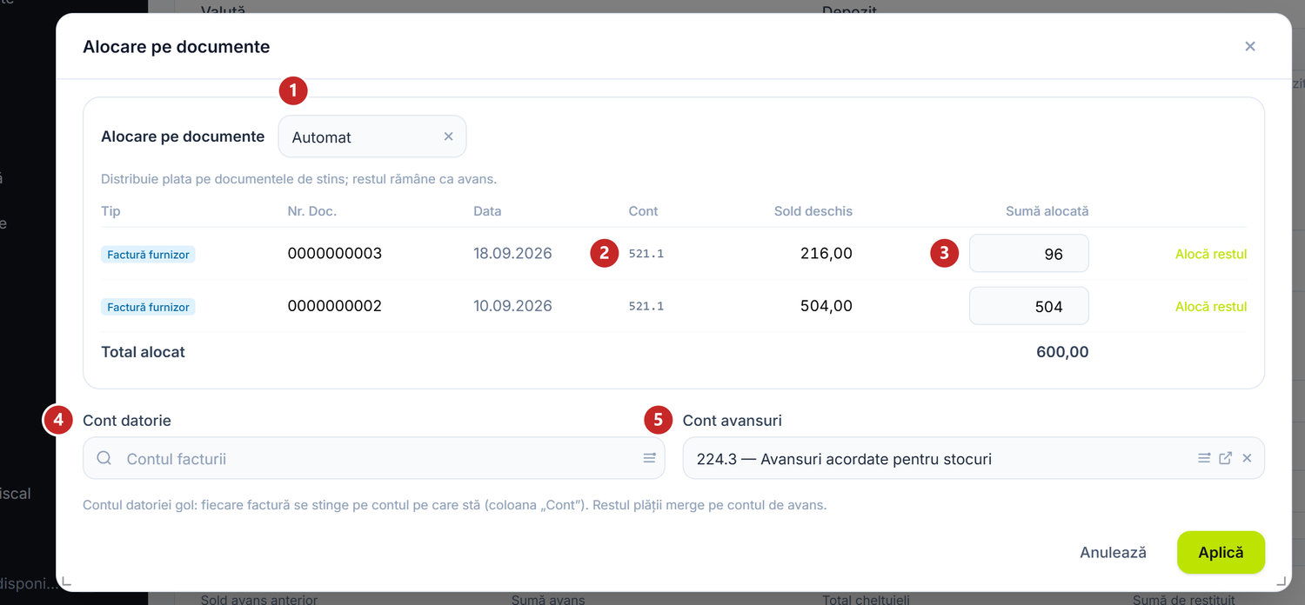Click the Sumă alocată column header
The width and height of the screenshot is (1305, 605).
pos(1047,211)
